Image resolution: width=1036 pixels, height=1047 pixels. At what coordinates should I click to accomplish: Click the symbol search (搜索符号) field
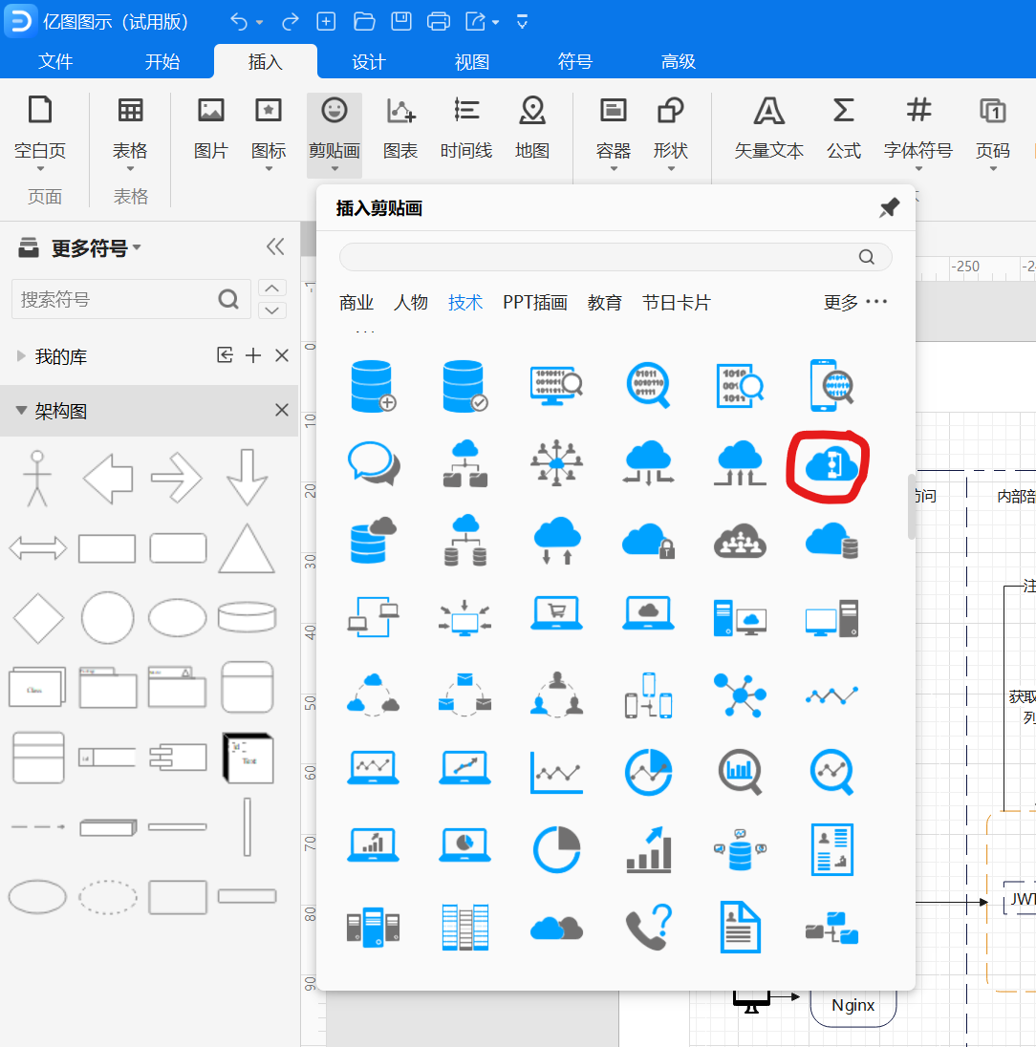click(131, 299)
